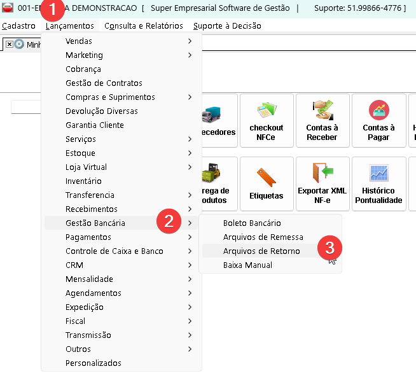Expand the Transferencia submenu
This screenshot has width=416, height=385.
click(x=121, y=195)
